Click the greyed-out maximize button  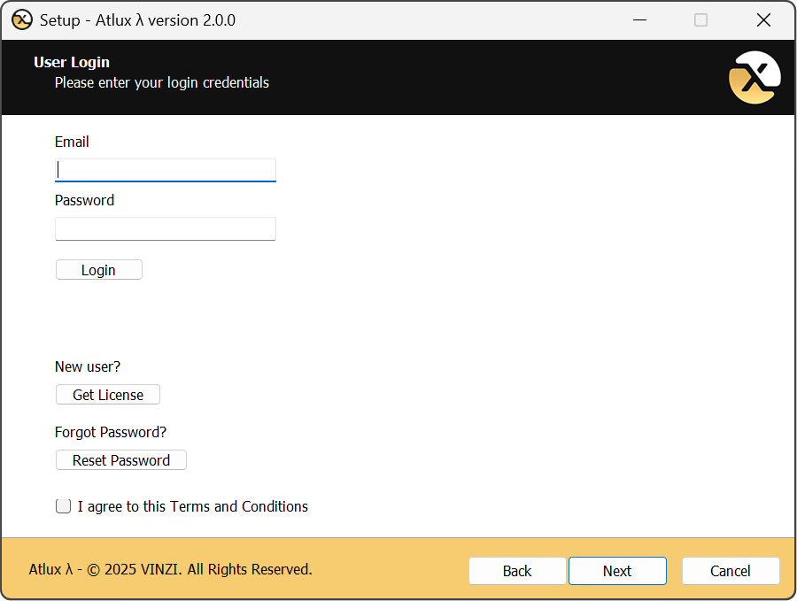700,19
